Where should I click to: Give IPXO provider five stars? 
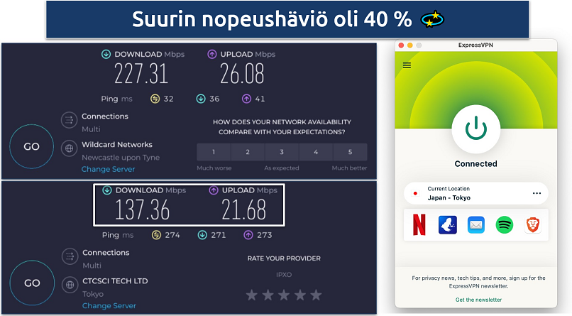coord(317,295)
